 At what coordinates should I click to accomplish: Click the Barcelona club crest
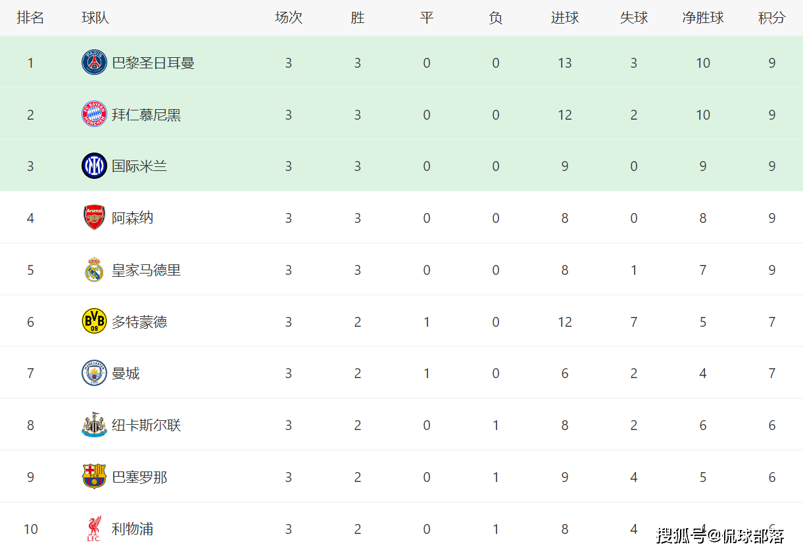tap(94, 477)
